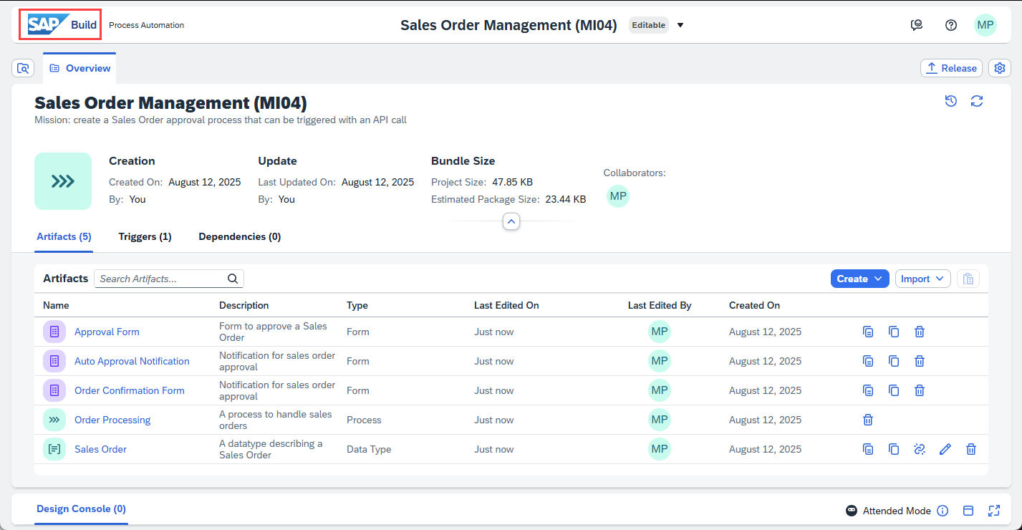This screenshot has height=530, width=1022.
Task: Maximize the Design Console with fullscreen icon
Action: click(993, 511)
